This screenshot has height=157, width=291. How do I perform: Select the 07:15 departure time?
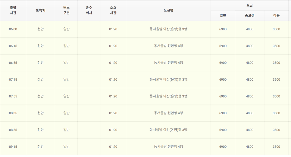click(x=13, y=79)
